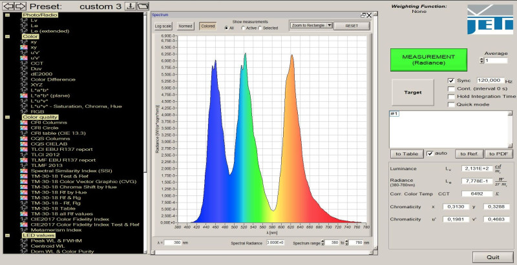The image size is (517, 265).
Task: Click the graph icon beside CRI Columns
Action: pyautogui.click(x=24, y=123)
